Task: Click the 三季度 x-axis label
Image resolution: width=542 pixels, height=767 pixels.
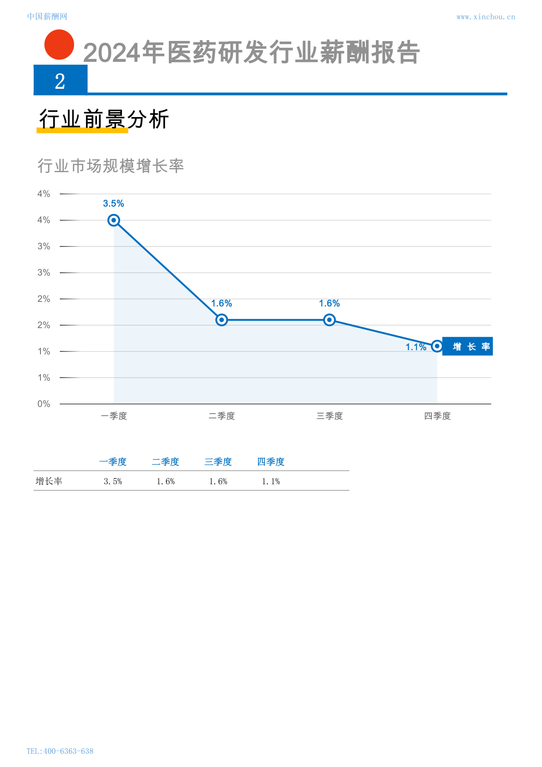Action: pyautogui.click(x=329, y=416)
